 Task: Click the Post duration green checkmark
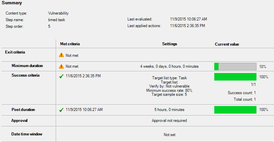61,110
